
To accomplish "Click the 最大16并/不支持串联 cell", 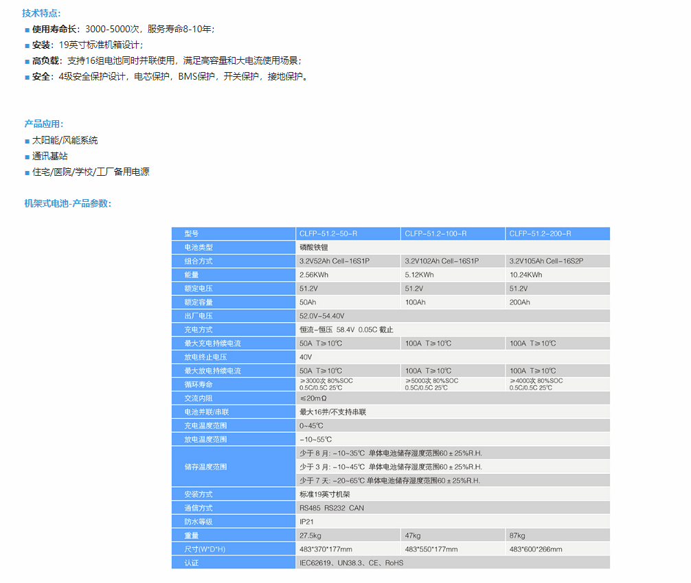I will [x=332, y=412].
